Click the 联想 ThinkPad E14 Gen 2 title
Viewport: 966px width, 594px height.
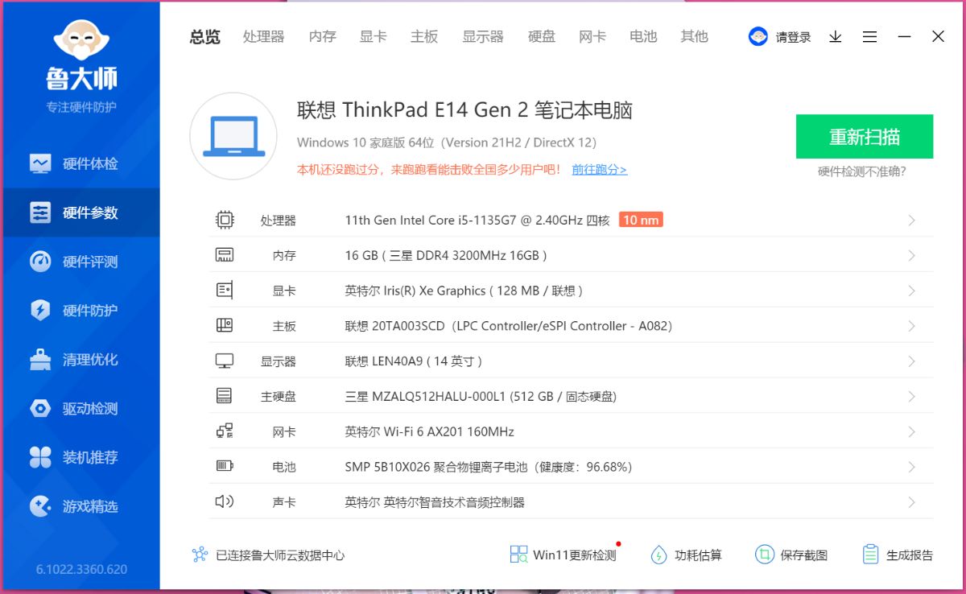click(x=464, y=110)
